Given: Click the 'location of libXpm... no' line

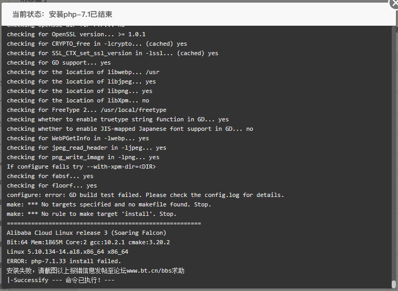Looking at the screenshot, I should [x=78, y=100].
